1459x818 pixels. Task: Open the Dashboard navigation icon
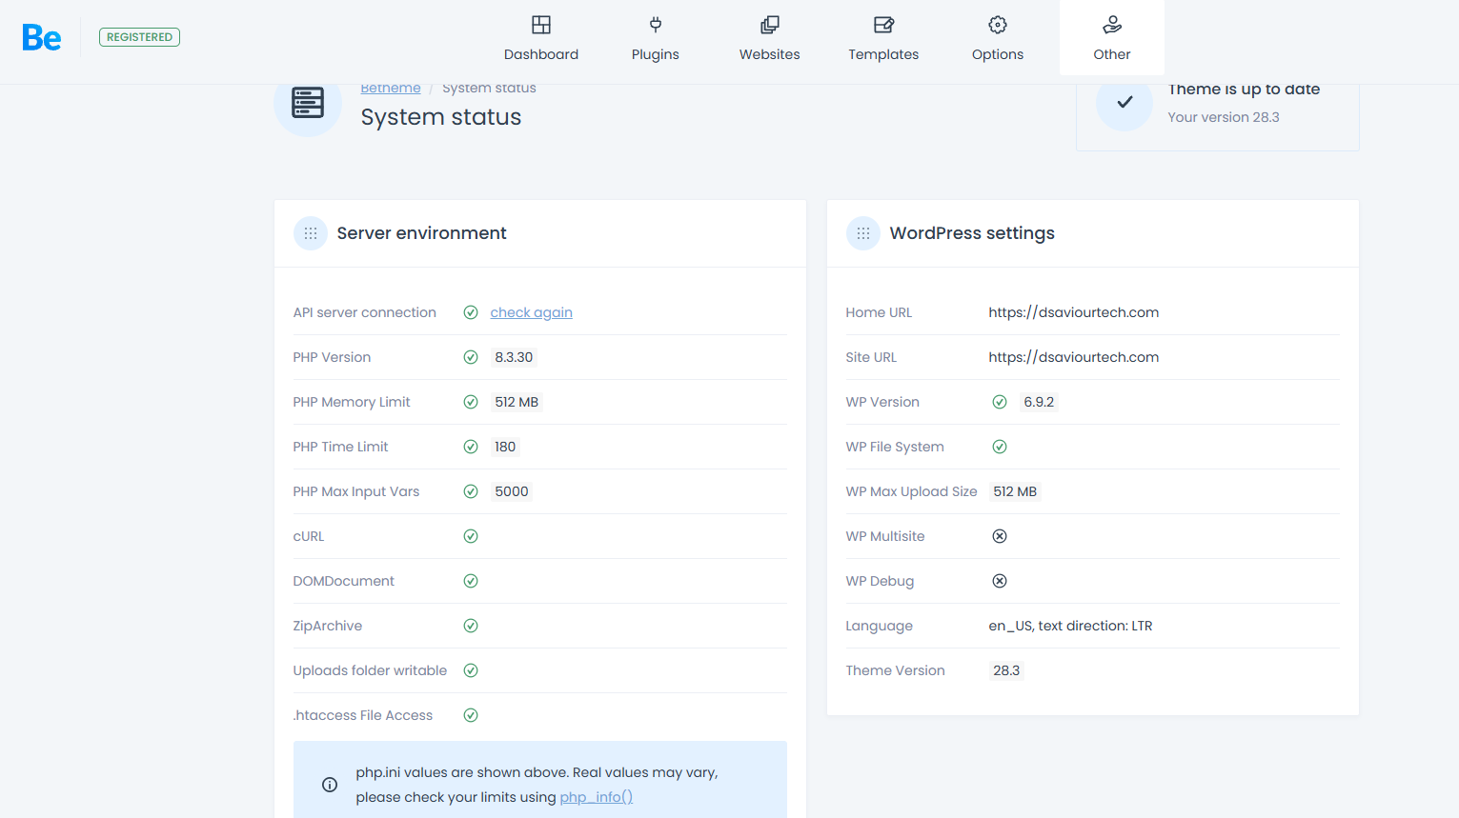pyautogui.click(x=541, y=25)
